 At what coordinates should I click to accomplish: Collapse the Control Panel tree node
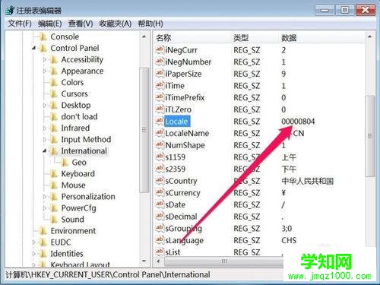[x=34, y=48]
